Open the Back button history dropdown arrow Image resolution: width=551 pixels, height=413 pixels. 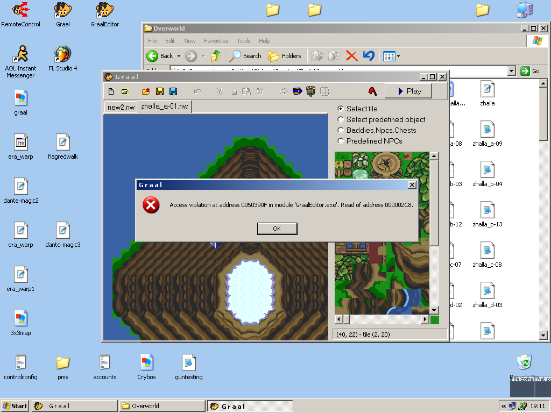point(179,56)
